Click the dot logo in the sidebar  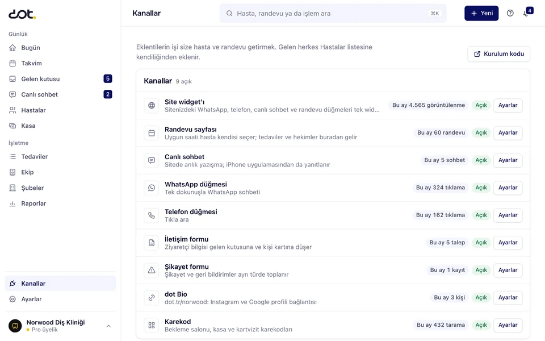(22, 14)
